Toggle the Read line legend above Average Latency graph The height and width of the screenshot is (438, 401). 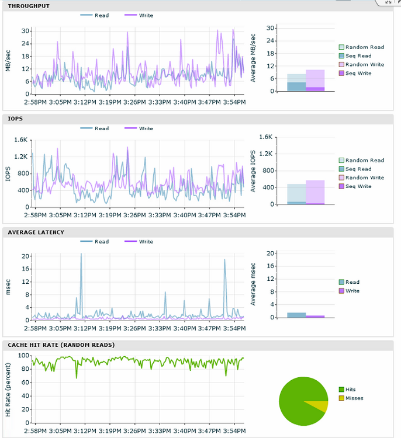tap(95, 242)
